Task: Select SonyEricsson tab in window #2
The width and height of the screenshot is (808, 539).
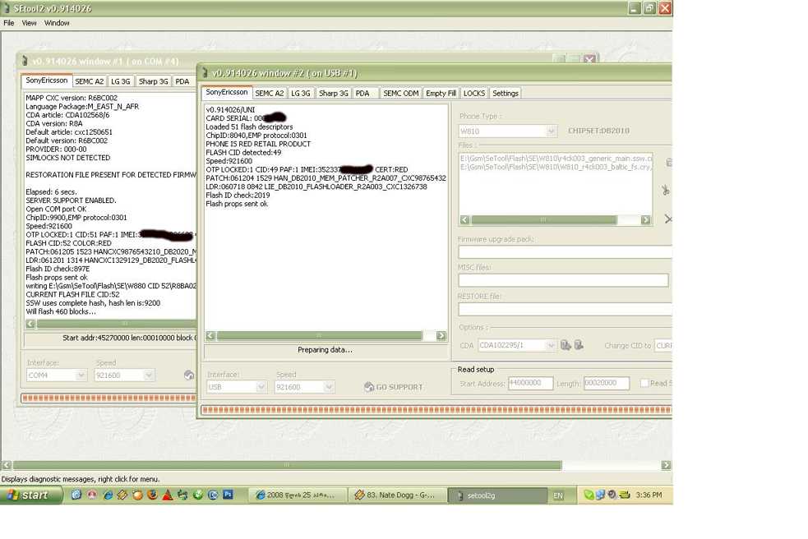Action: [227, 92]
